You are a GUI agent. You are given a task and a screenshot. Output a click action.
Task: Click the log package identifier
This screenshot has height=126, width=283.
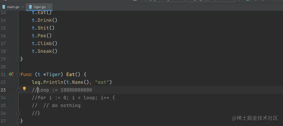pyautogui.click(x=36, y=82)
